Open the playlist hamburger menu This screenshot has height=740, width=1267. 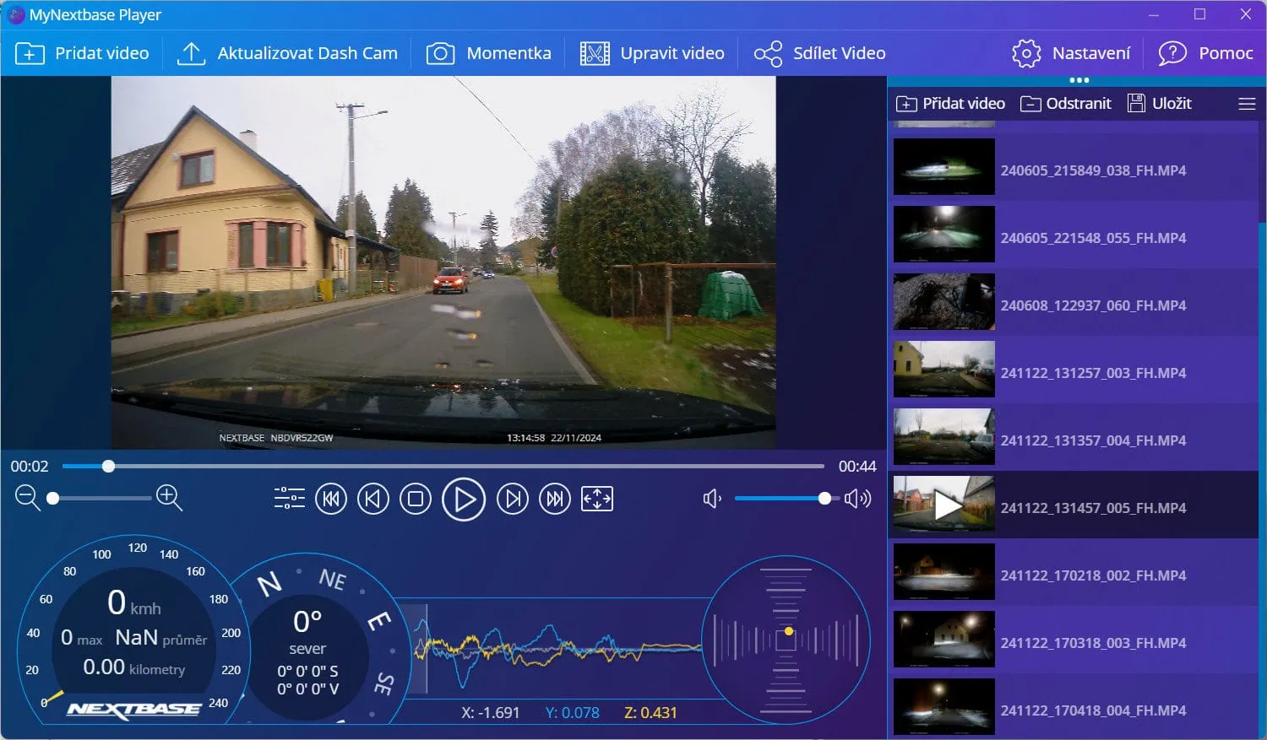(1247, 104)
